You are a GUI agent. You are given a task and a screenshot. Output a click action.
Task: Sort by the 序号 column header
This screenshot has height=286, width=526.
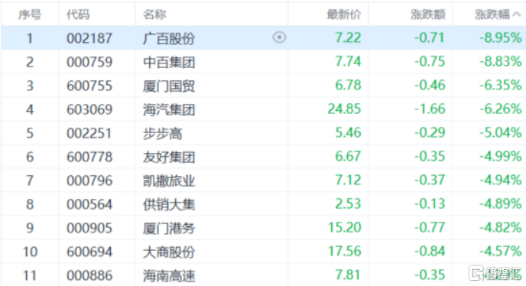click(x=30, y=15)
